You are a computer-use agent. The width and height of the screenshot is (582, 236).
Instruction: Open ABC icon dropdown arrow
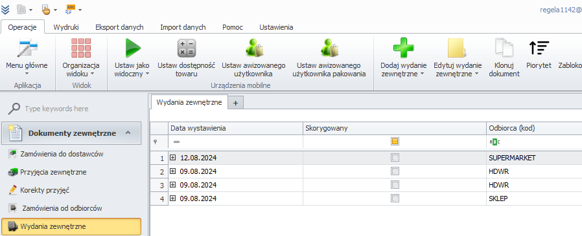[80, 10]
